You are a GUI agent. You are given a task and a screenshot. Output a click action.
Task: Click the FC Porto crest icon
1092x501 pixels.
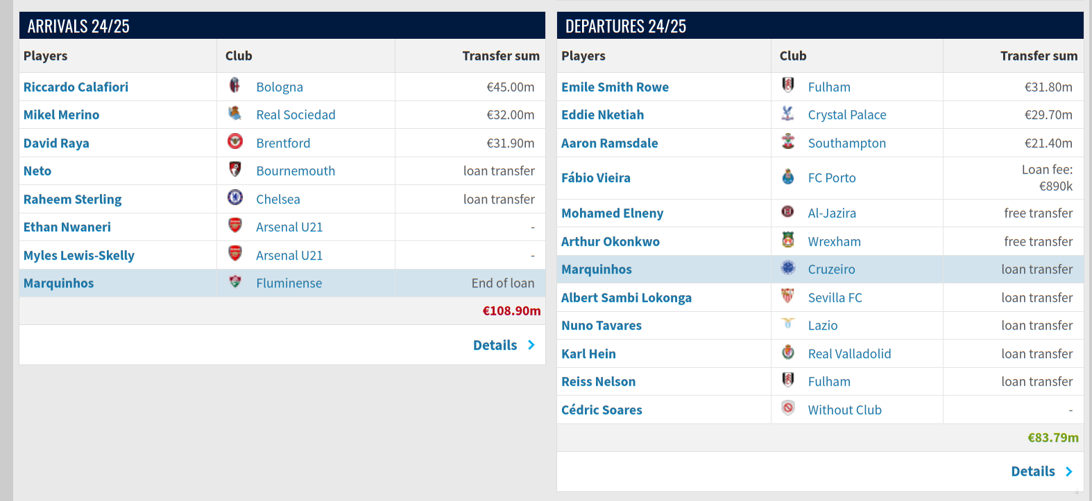(x=787, y=176)
